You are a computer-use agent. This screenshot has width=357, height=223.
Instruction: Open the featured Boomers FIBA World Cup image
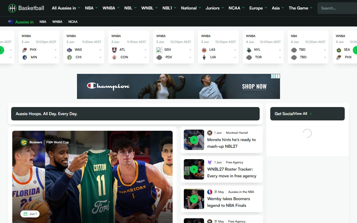pos(92,177)
